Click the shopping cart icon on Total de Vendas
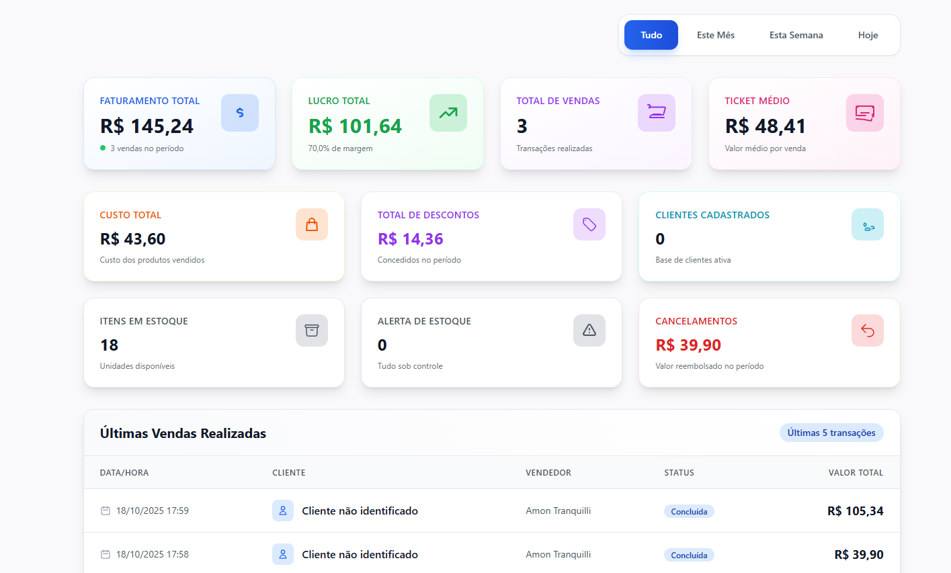The width and height of the screenshot is (951, 573). [x=657, y=112]
